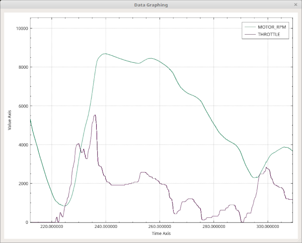Viewport: 302px width, 243px height.
Task: Click the Value Axis label
Action: (10, 120)
